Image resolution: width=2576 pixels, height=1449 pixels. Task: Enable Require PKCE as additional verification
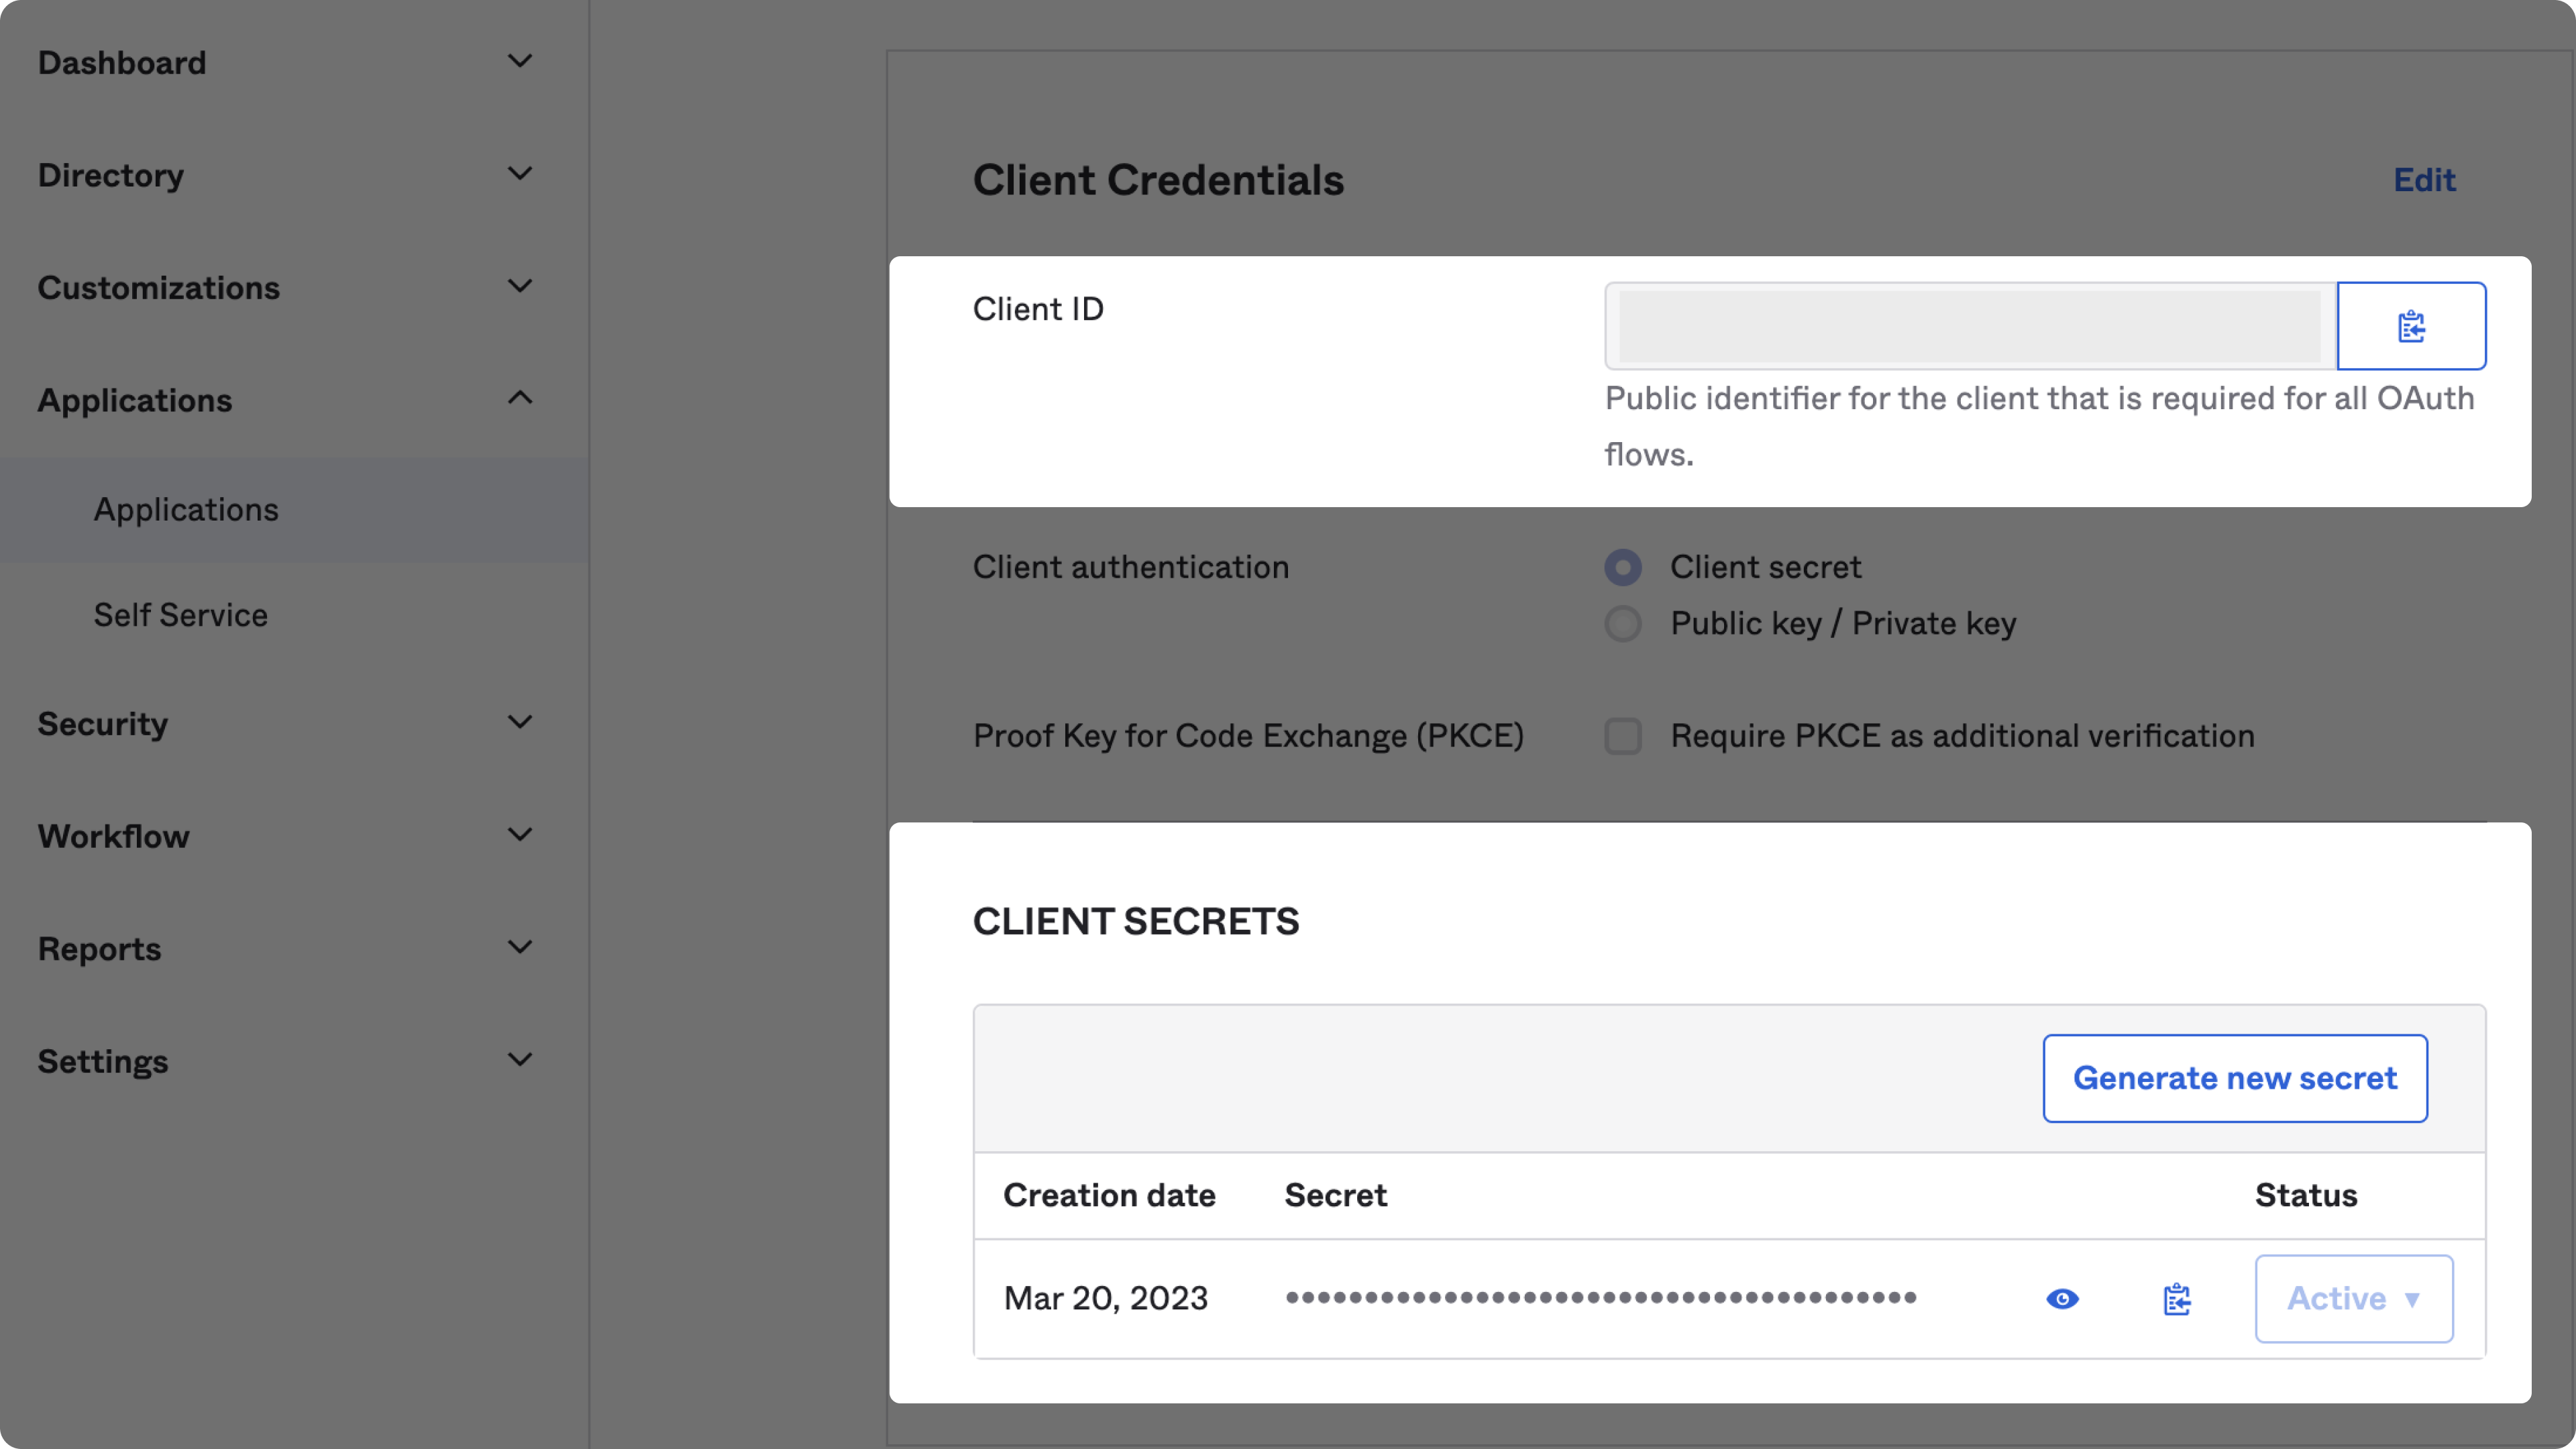click(1623, 736)
